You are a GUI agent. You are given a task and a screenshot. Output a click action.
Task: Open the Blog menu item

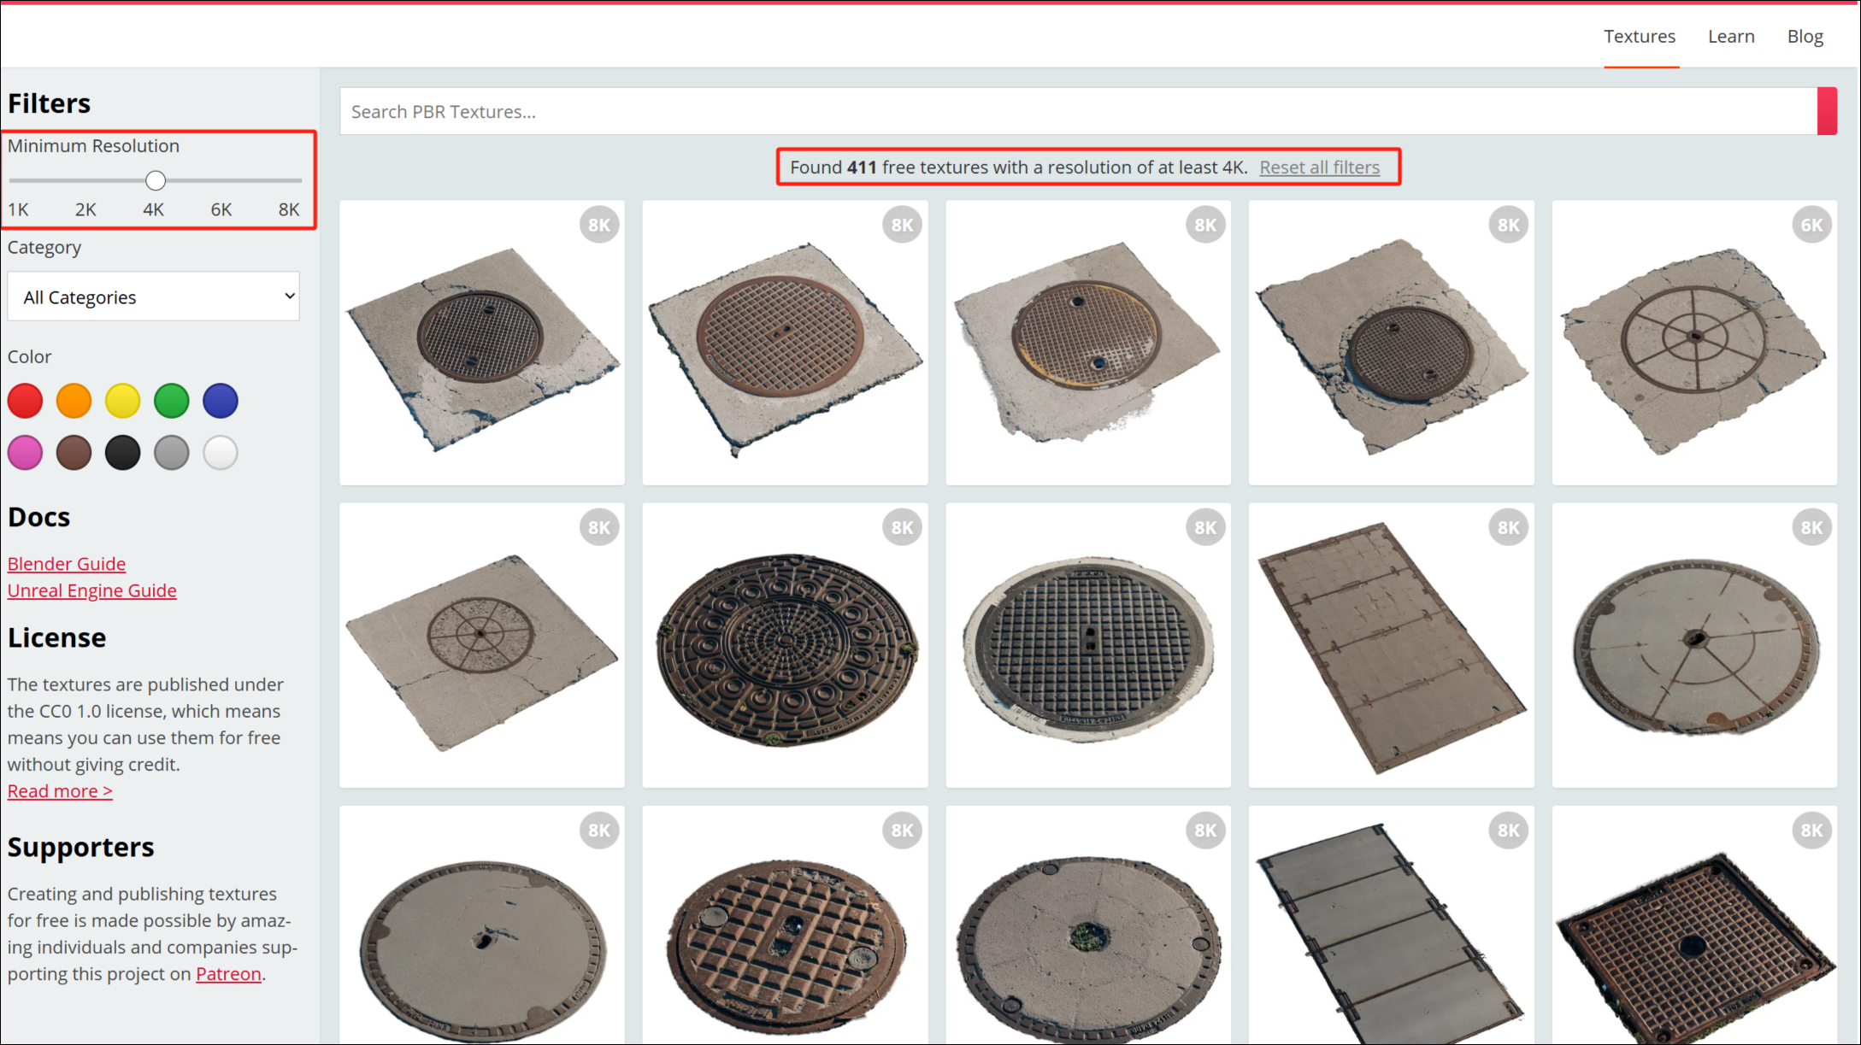coord(1805,36)
